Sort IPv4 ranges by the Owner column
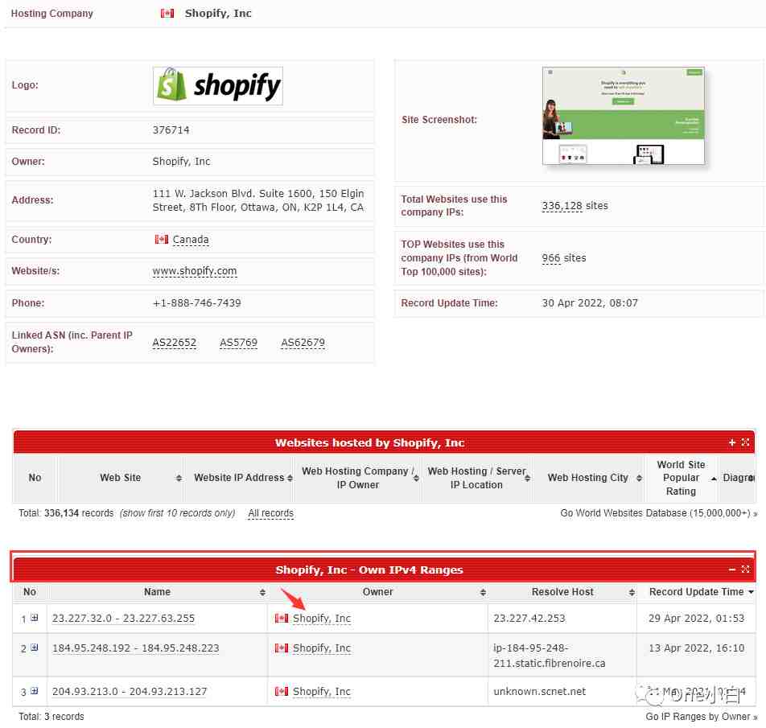The height and width of the screenshot is (728, 766). click(377, 592)
